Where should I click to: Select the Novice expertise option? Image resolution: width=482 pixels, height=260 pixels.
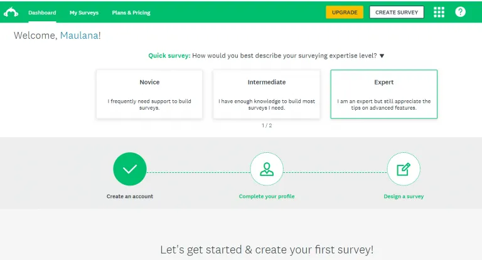(149, 94)
